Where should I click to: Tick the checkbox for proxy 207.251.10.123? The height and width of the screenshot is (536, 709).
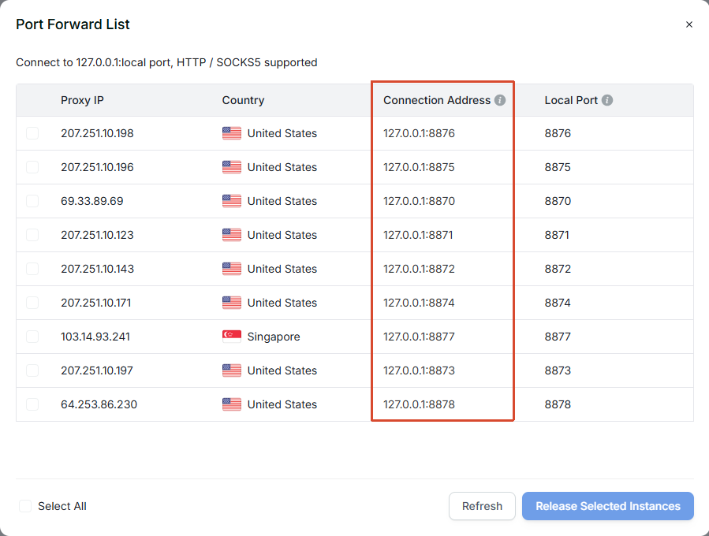point(32,235)
